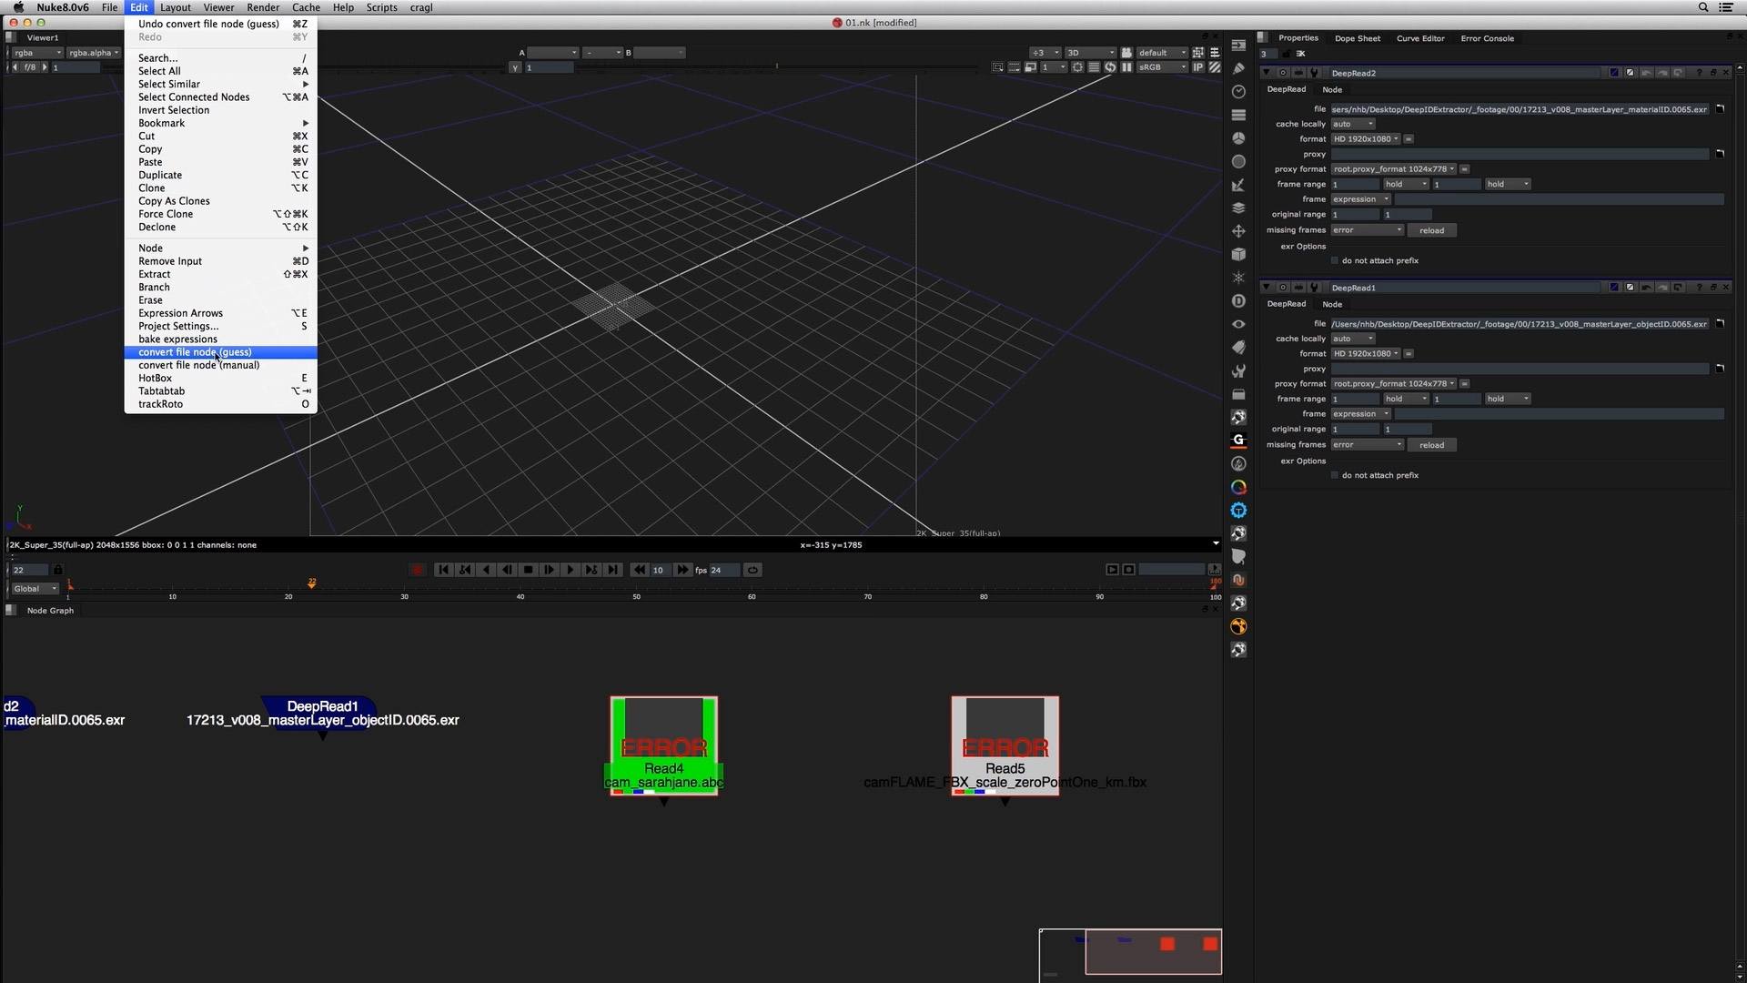This screenshot has width=1747, height=983.
Task: Open the orange Nuke logo toolbar icon
Action: pyautogui.click(x=1238, y=626)
